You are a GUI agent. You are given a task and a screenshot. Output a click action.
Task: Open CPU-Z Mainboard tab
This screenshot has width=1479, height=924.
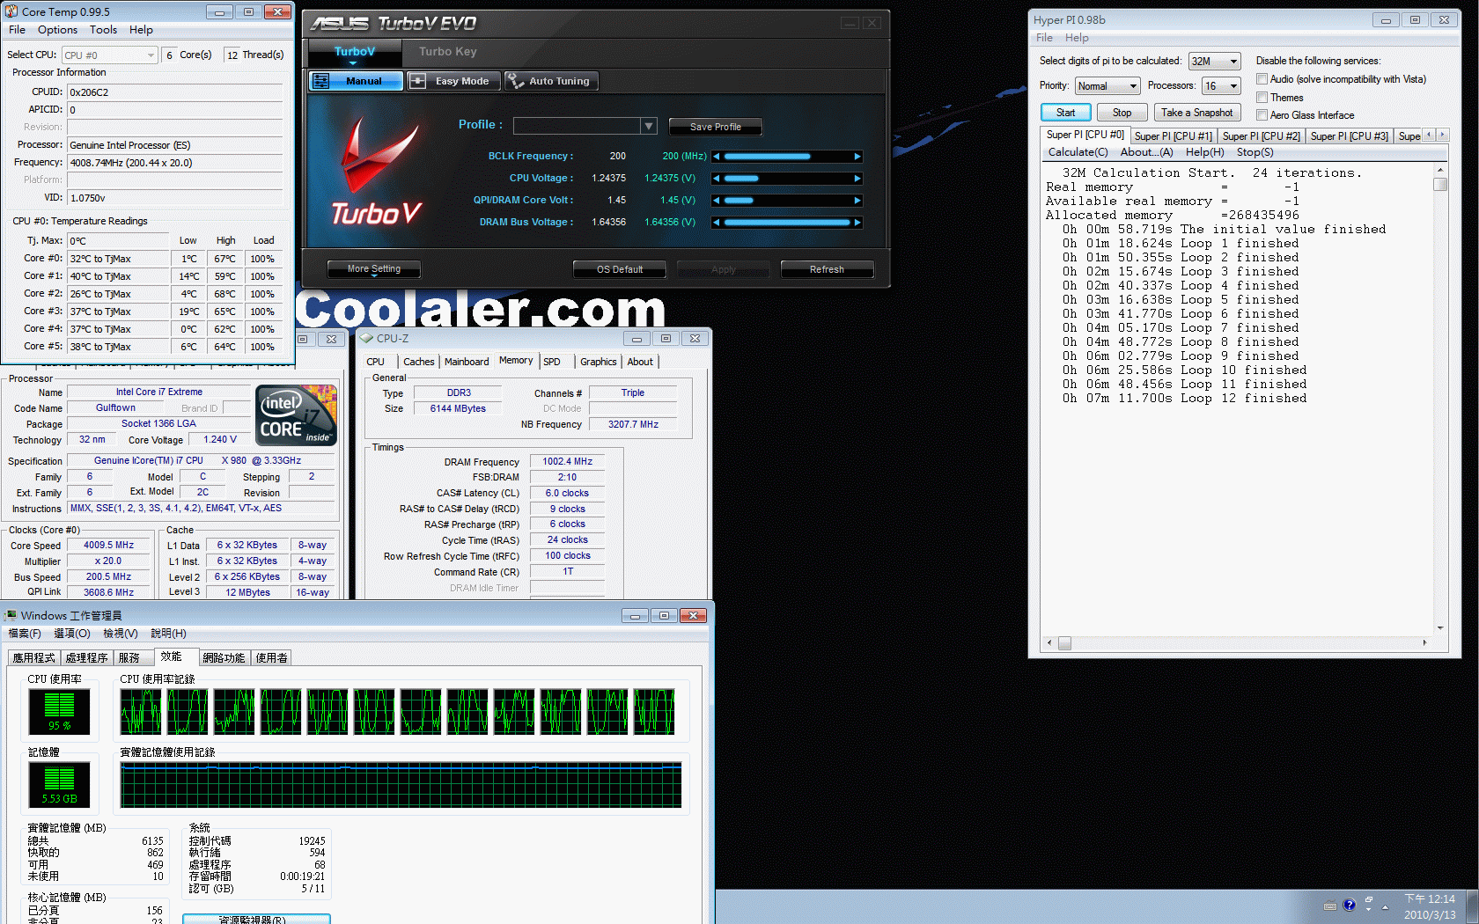click(467, 362)
